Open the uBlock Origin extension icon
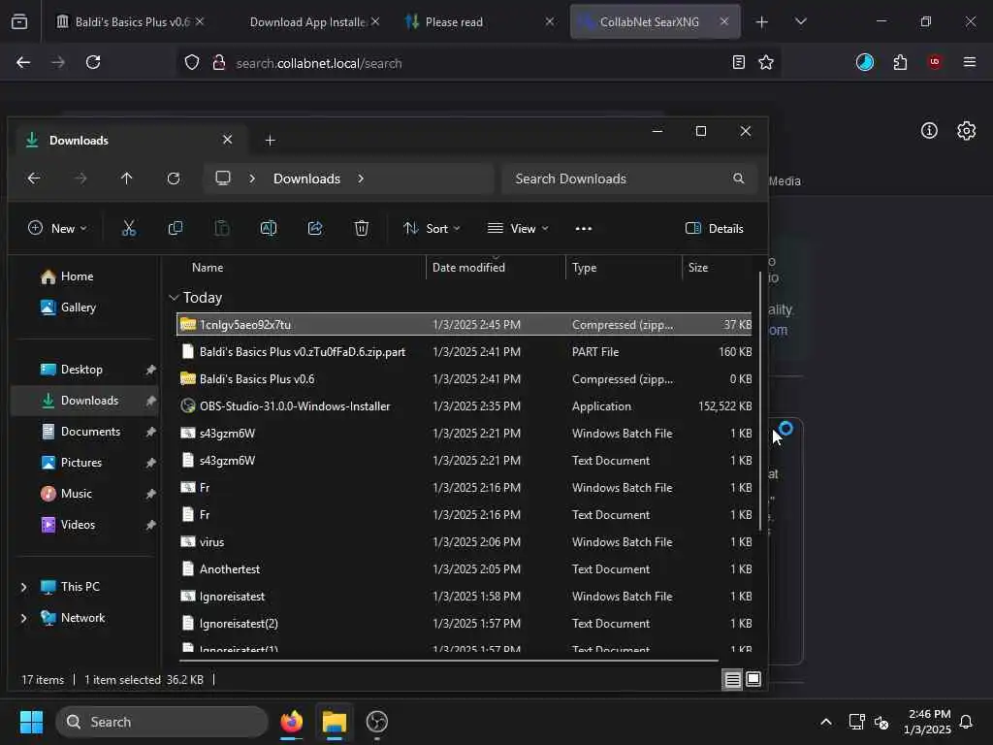Image resolution: width=993 pixels, height=745 pixels. [x=935, y=62]
